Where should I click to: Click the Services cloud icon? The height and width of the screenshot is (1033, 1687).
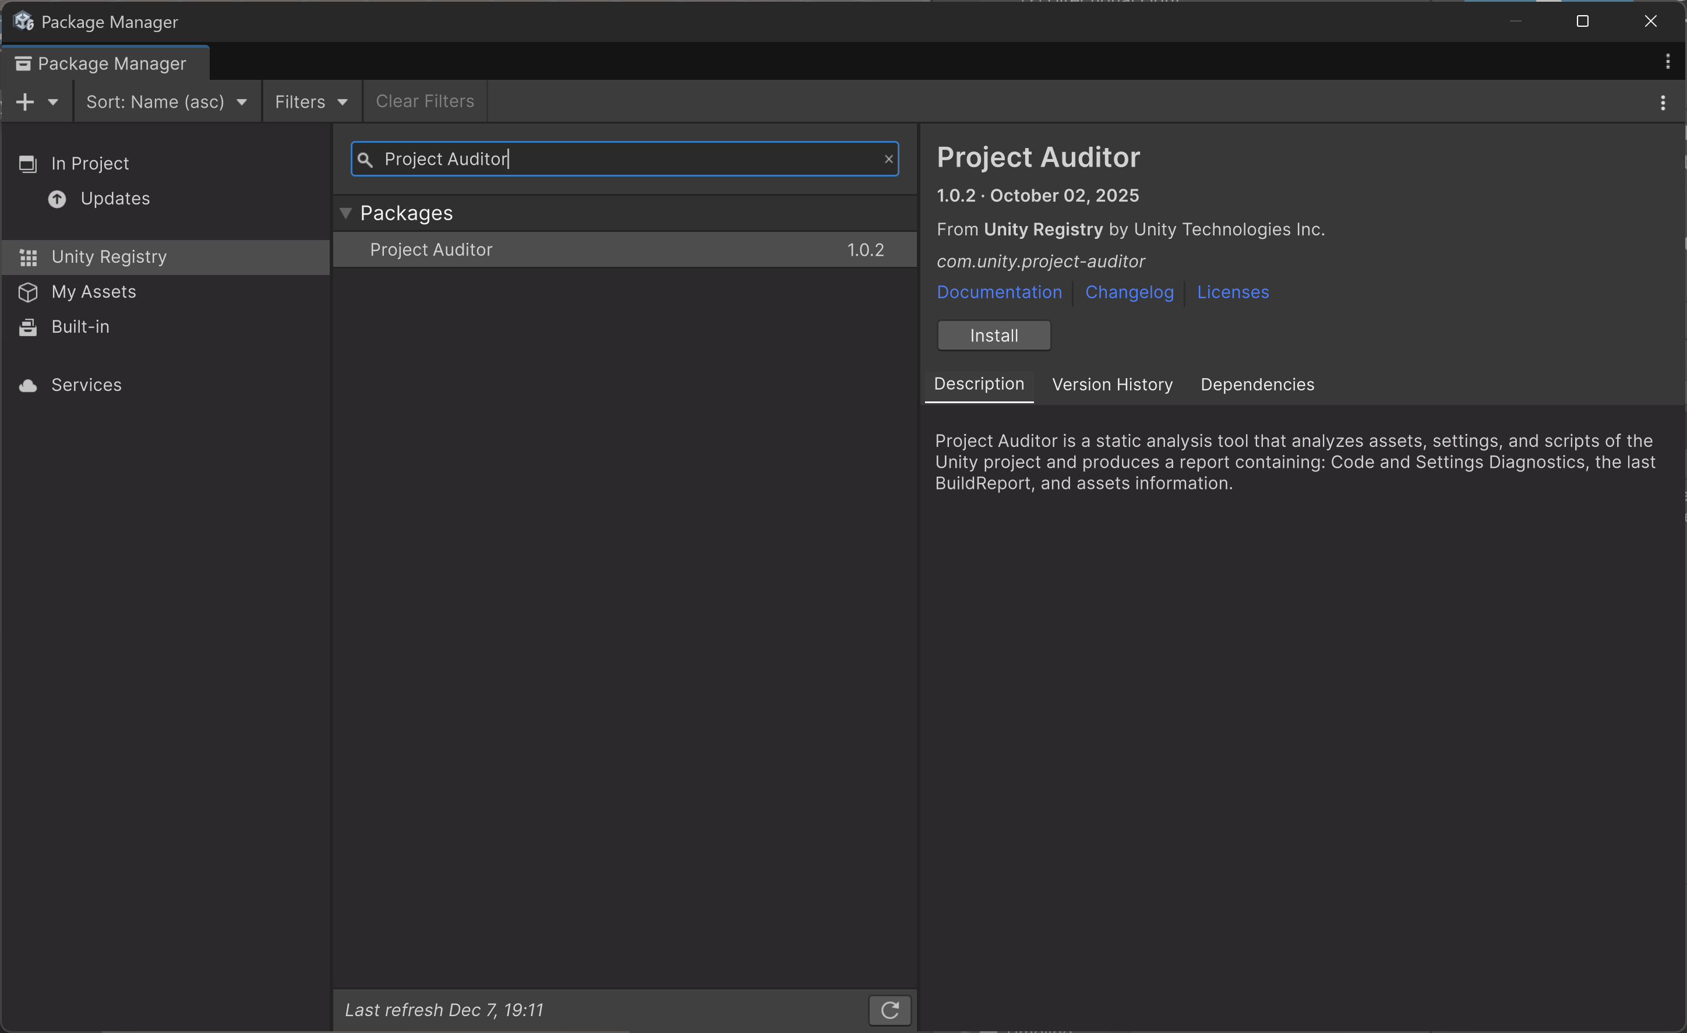coord(28,385)
